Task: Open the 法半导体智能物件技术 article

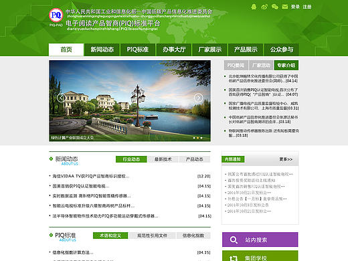Action: [x=105, y=216]
